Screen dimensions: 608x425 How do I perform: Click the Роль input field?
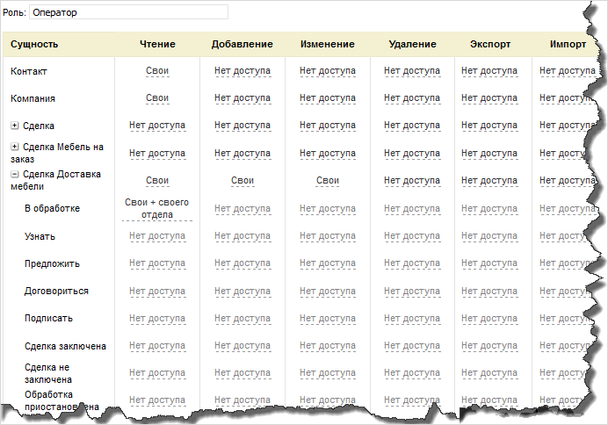coord(128,12)
